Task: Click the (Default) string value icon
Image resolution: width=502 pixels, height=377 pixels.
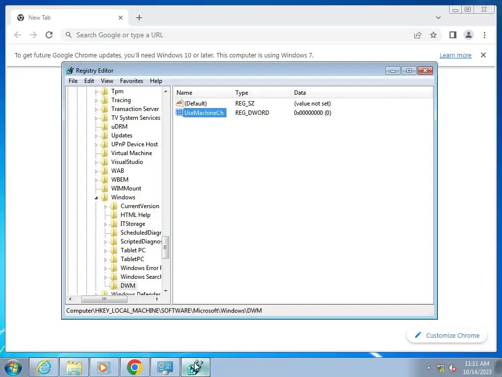Action: point(179,103)
